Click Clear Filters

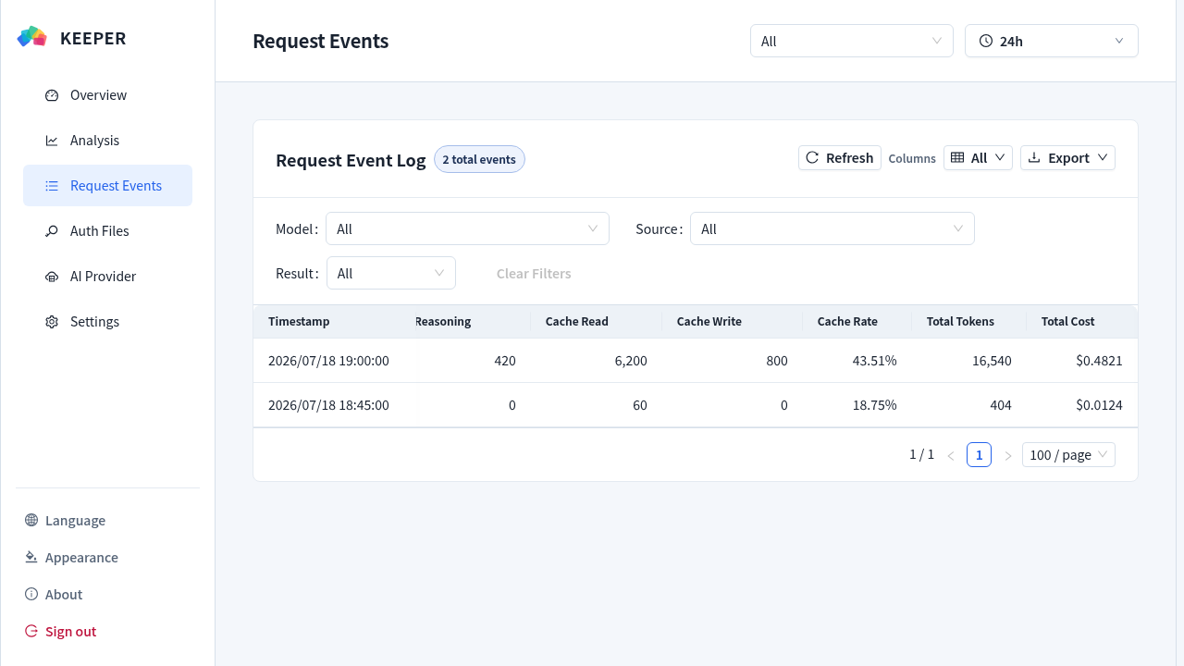point(534,274)
